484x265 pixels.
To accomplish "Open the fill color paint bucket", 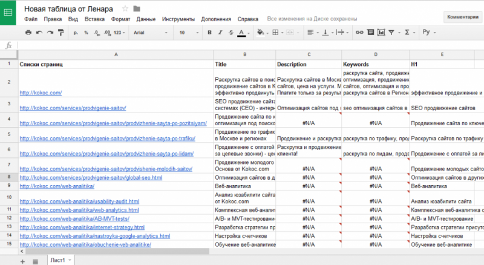I will tap(261, 32).
